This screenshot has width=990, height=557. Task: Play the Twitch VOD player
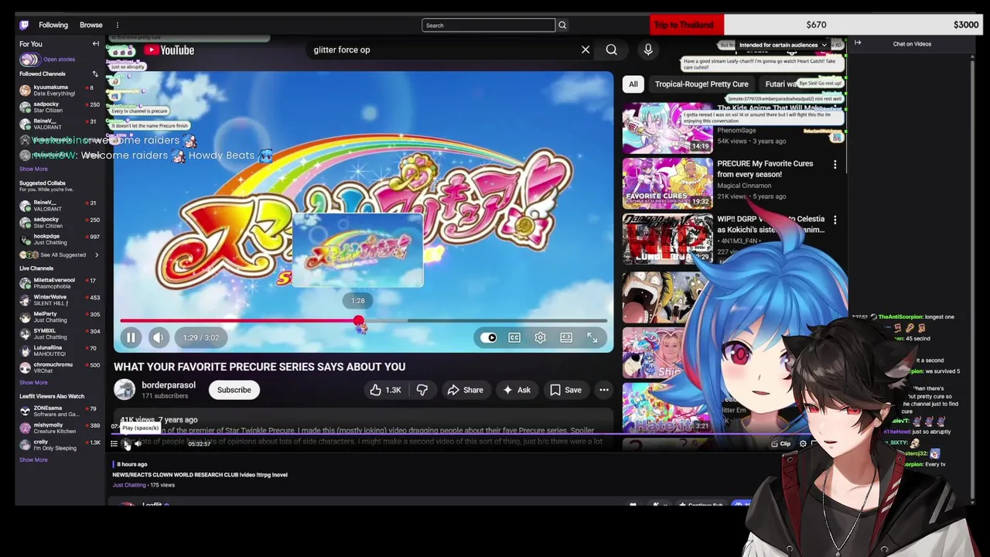[x=126, y=444]
